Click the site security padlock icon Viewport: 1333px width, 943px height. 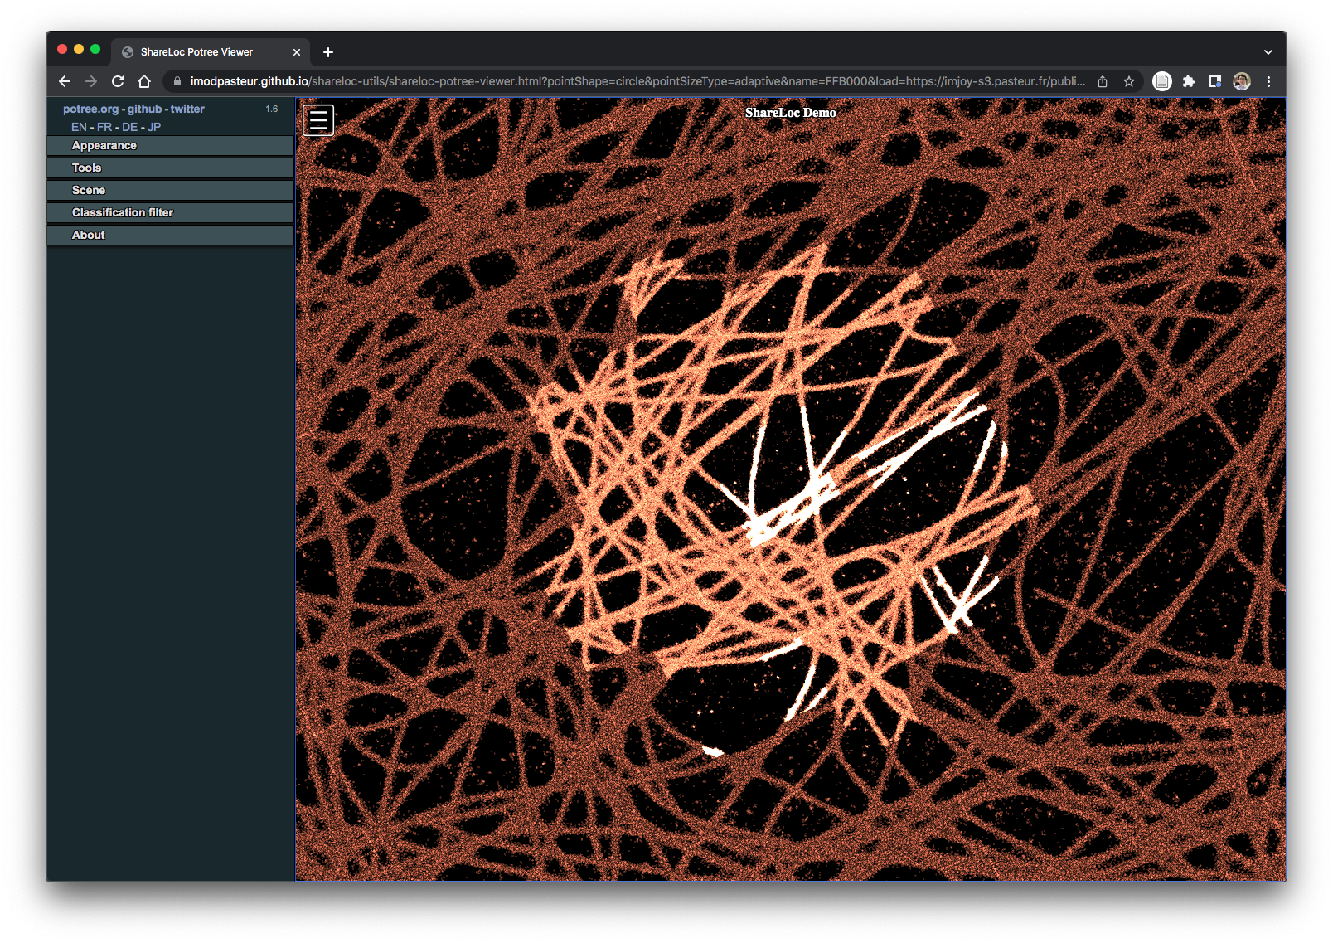(x=176, y=81)
